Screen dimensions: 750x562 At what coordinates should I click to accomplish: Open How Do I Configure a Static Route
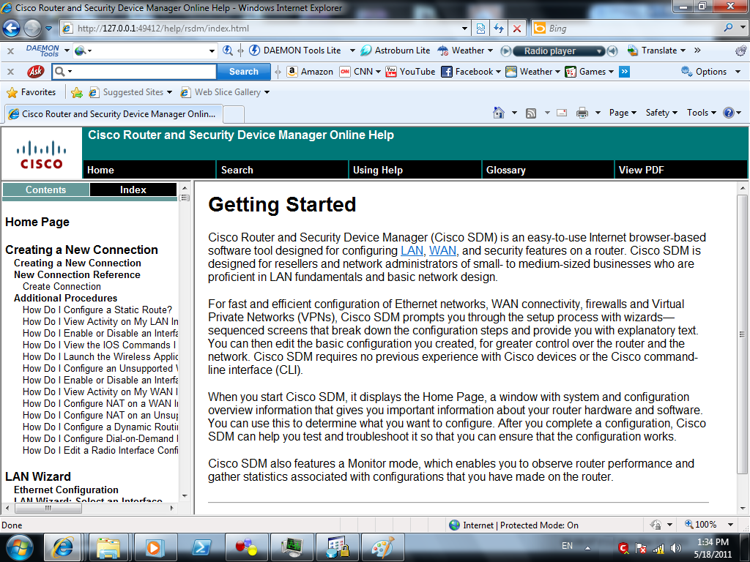point(97,310)
